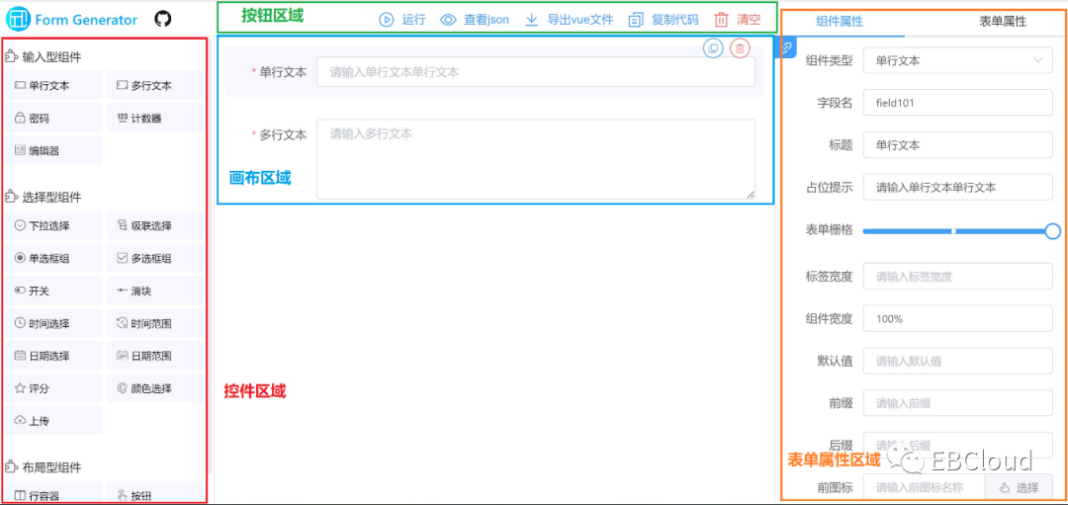Click the 字段名 input field
This screenshot has height=505, width=1068.
tap(957, 103)
